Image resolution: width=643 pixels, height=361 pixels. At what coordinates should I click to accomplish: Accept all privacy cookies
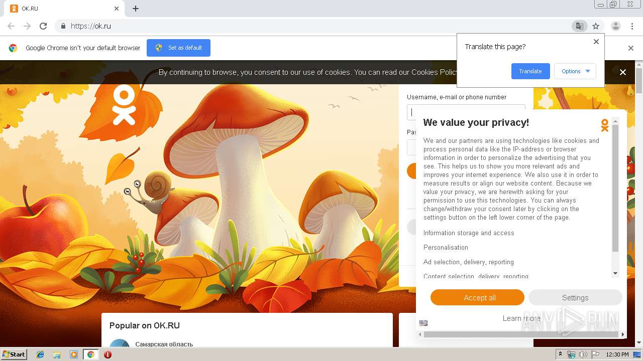click(x=477, y=297)
